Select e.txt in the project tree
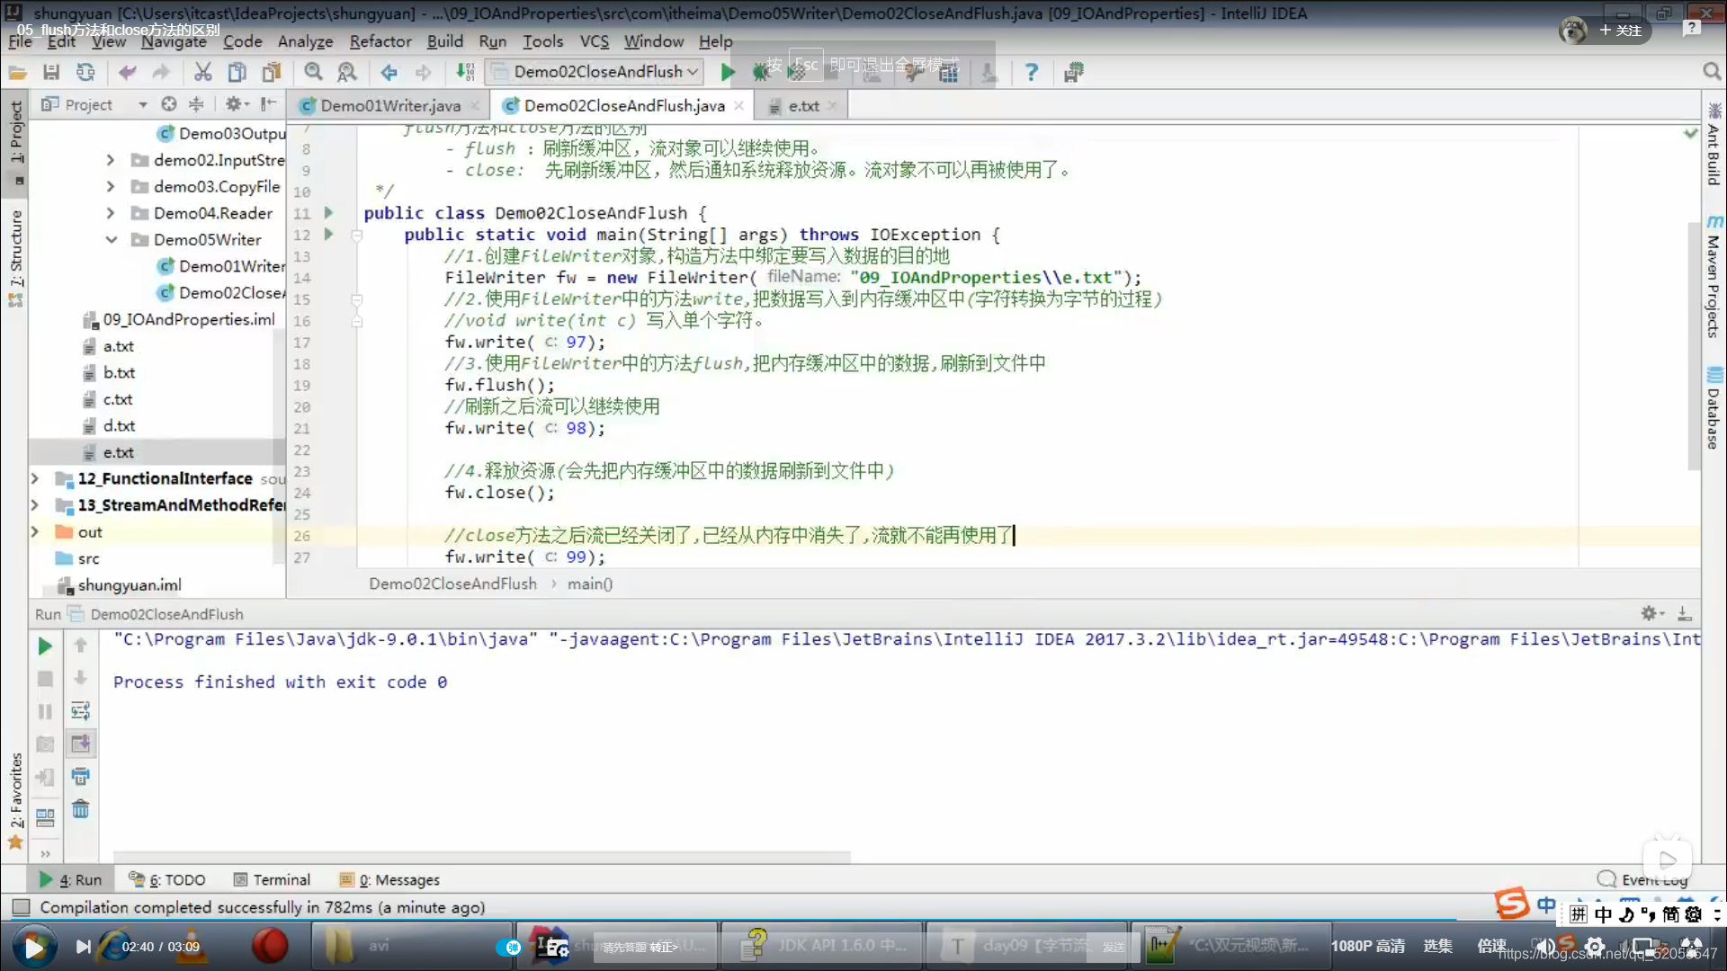 118,452
